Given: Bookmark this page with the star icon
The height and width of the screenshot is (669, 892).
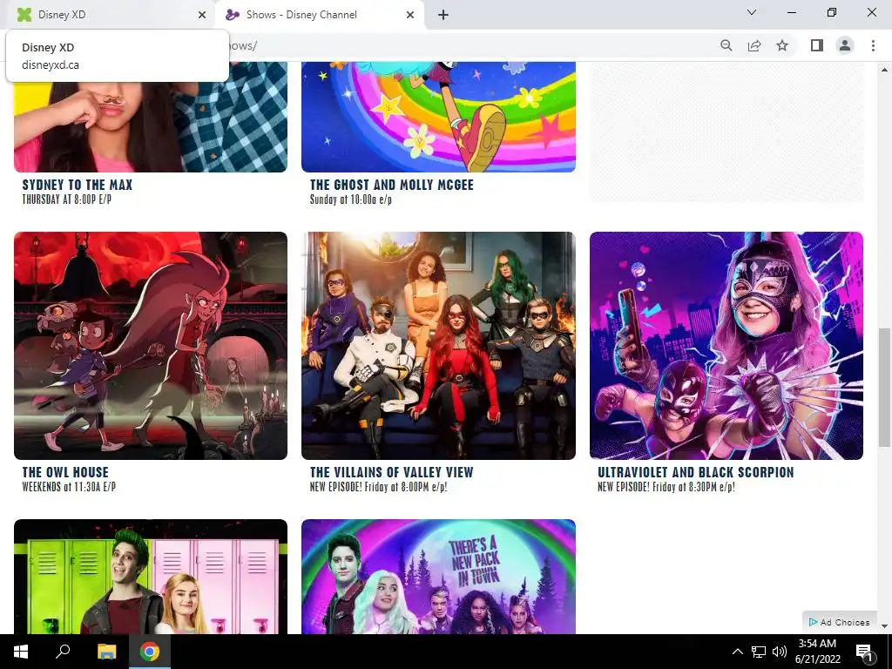Looking at the screenshot, I should point(782,45).
